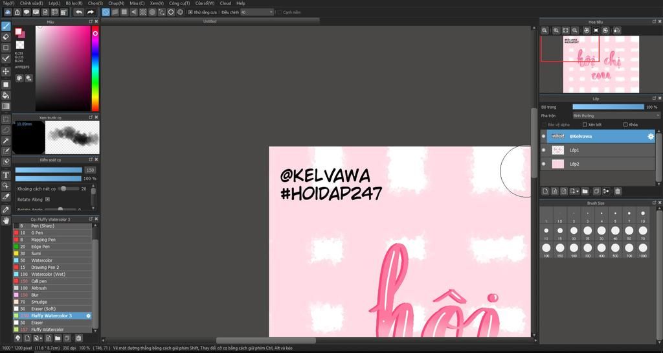Viewport: 663px width, 353px height.
Task: Open the Tệp(F) file menu
Action: [x=8, y=3]
